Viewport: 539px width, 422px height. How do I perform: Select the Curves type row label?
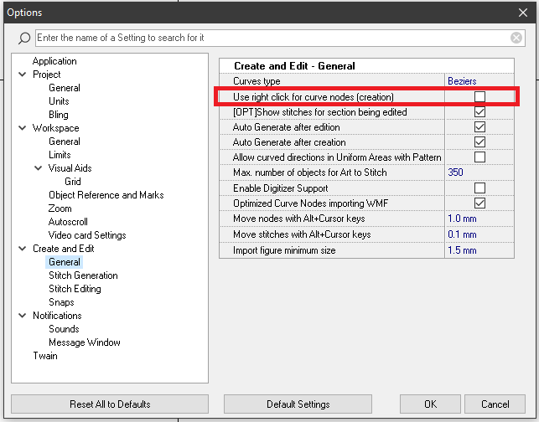tap(257, 81)
